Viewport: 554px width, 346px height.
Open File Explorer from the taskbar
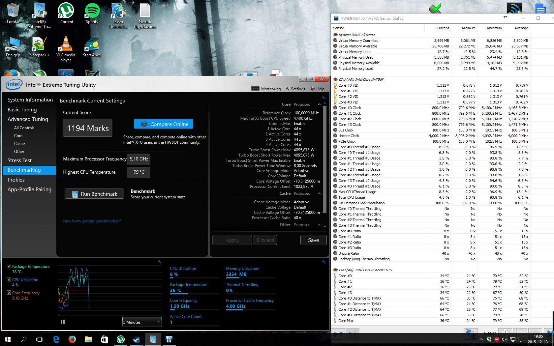pos(88,339)
